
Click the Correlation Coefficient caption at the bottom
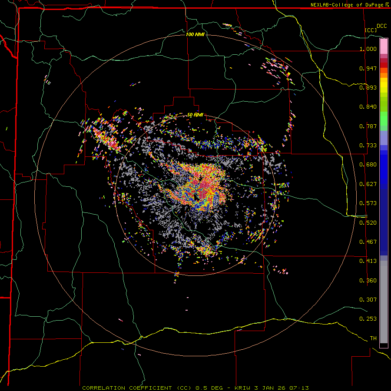click(195, 388)
